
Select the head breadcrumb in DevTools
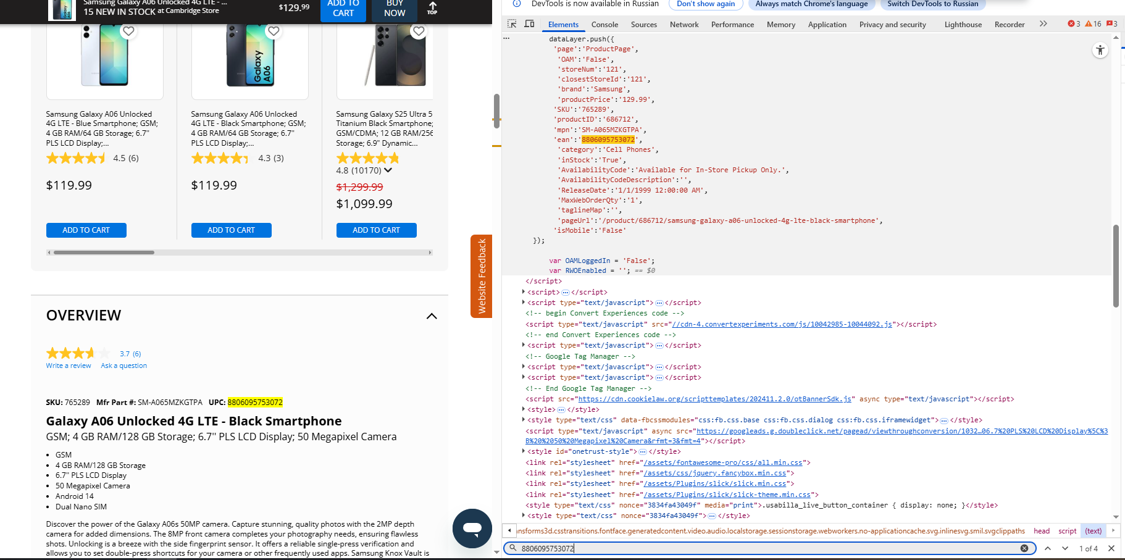point(1042,531)
